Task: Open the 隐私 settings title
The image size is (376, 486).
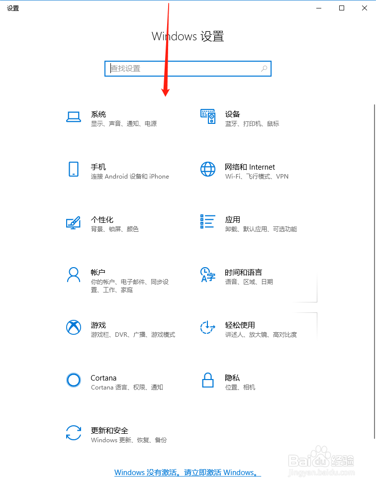Action: tap(232, 378)
